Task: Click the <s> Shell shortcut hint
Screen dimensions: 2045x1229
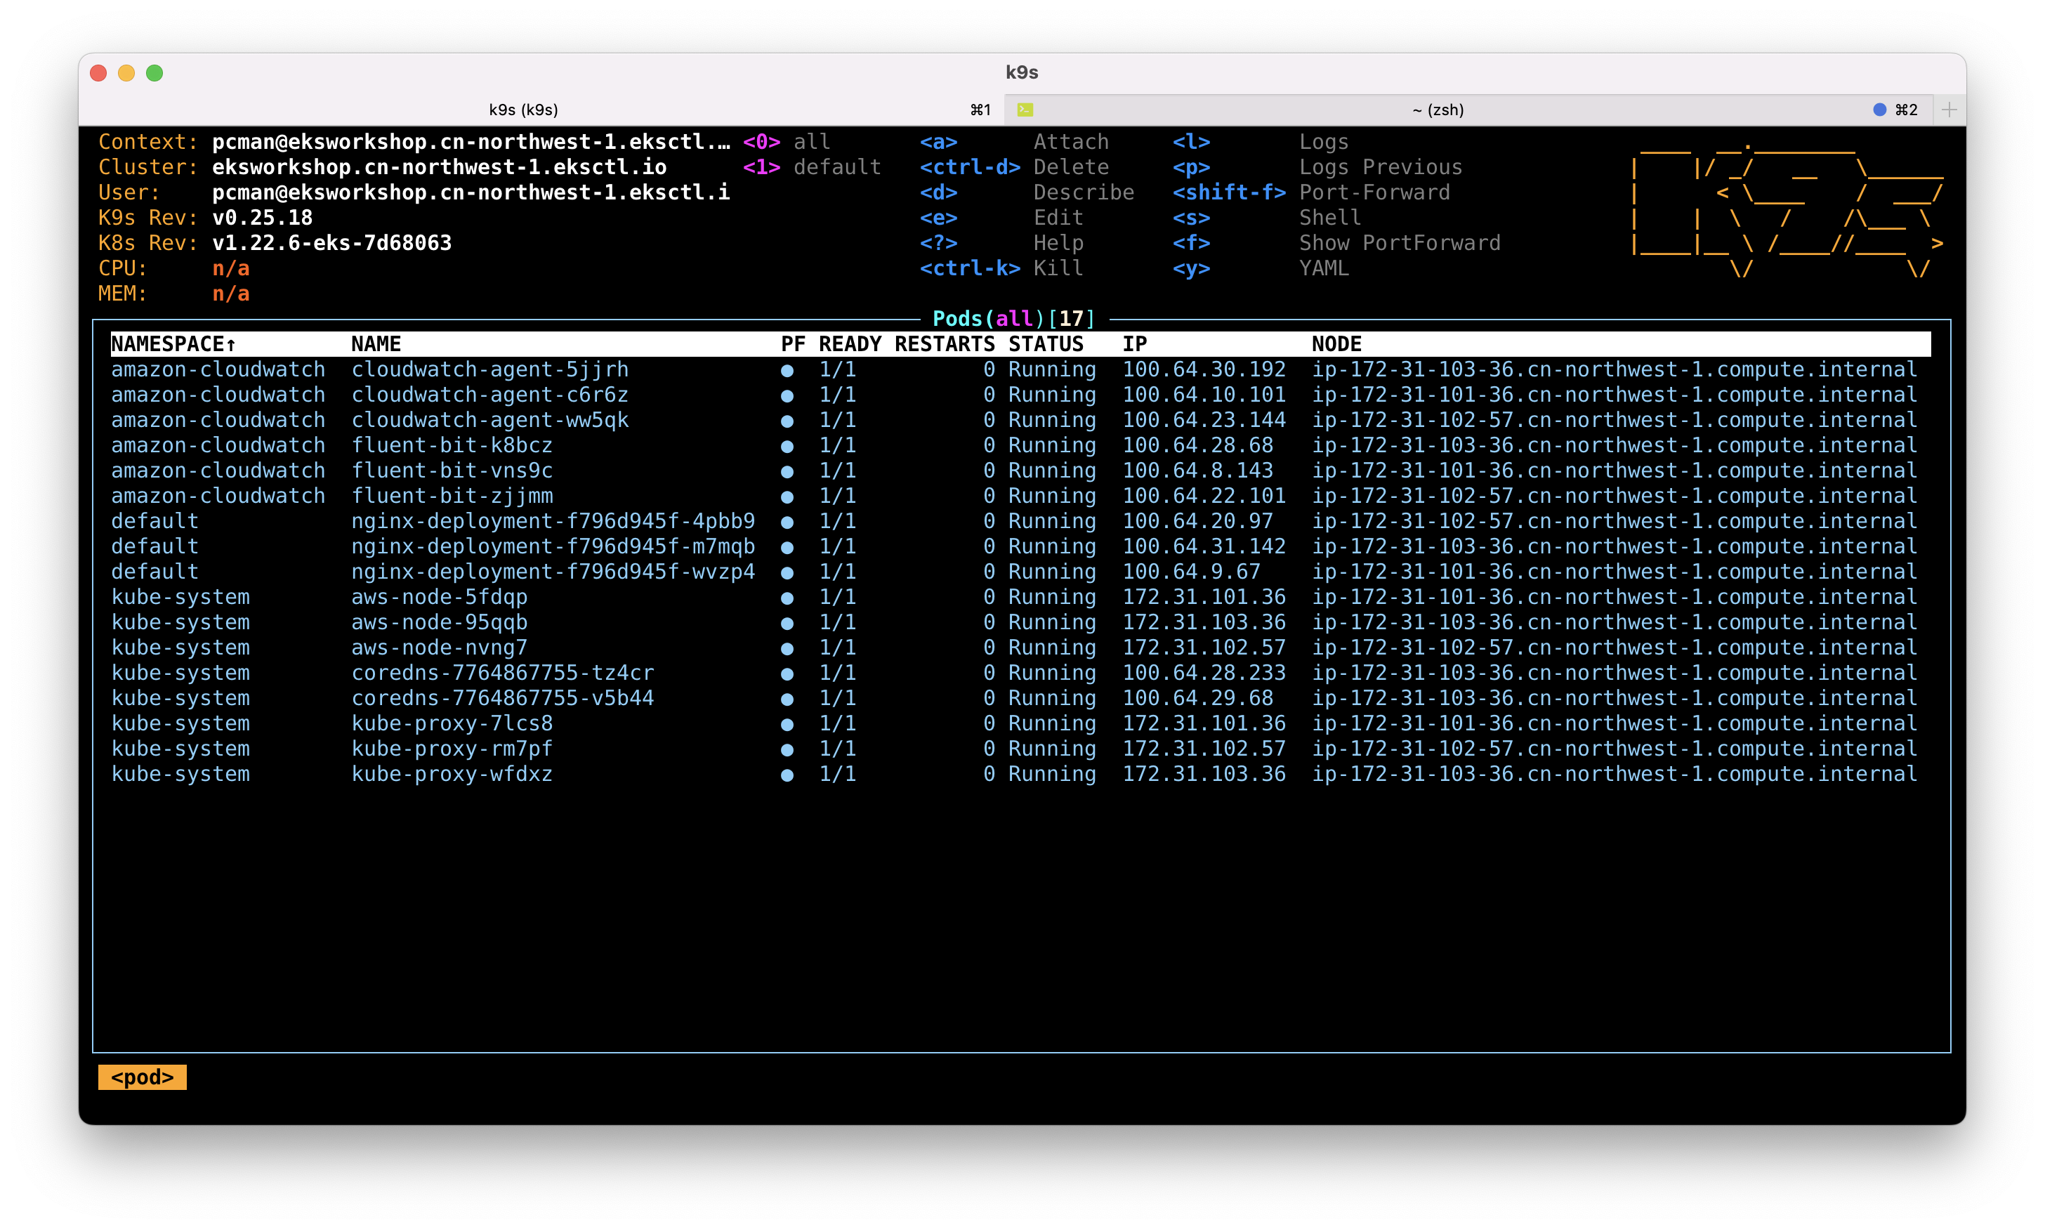Action: click(1267, 218)
